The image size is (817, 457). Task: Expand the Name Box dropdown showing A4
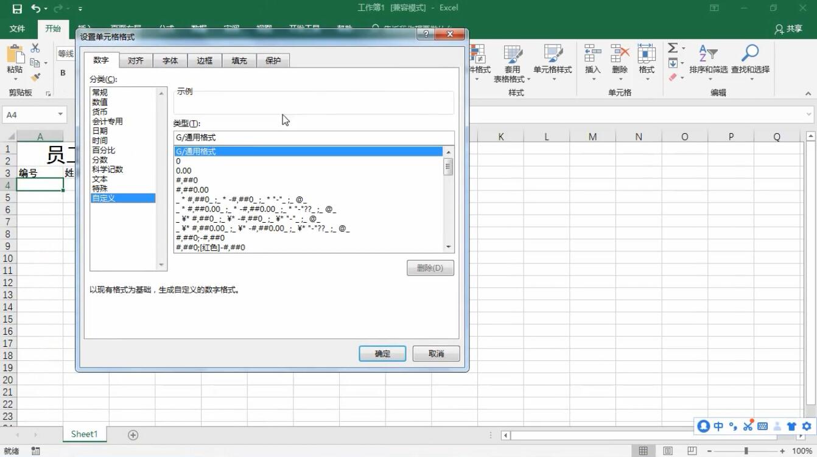(60, 114)
